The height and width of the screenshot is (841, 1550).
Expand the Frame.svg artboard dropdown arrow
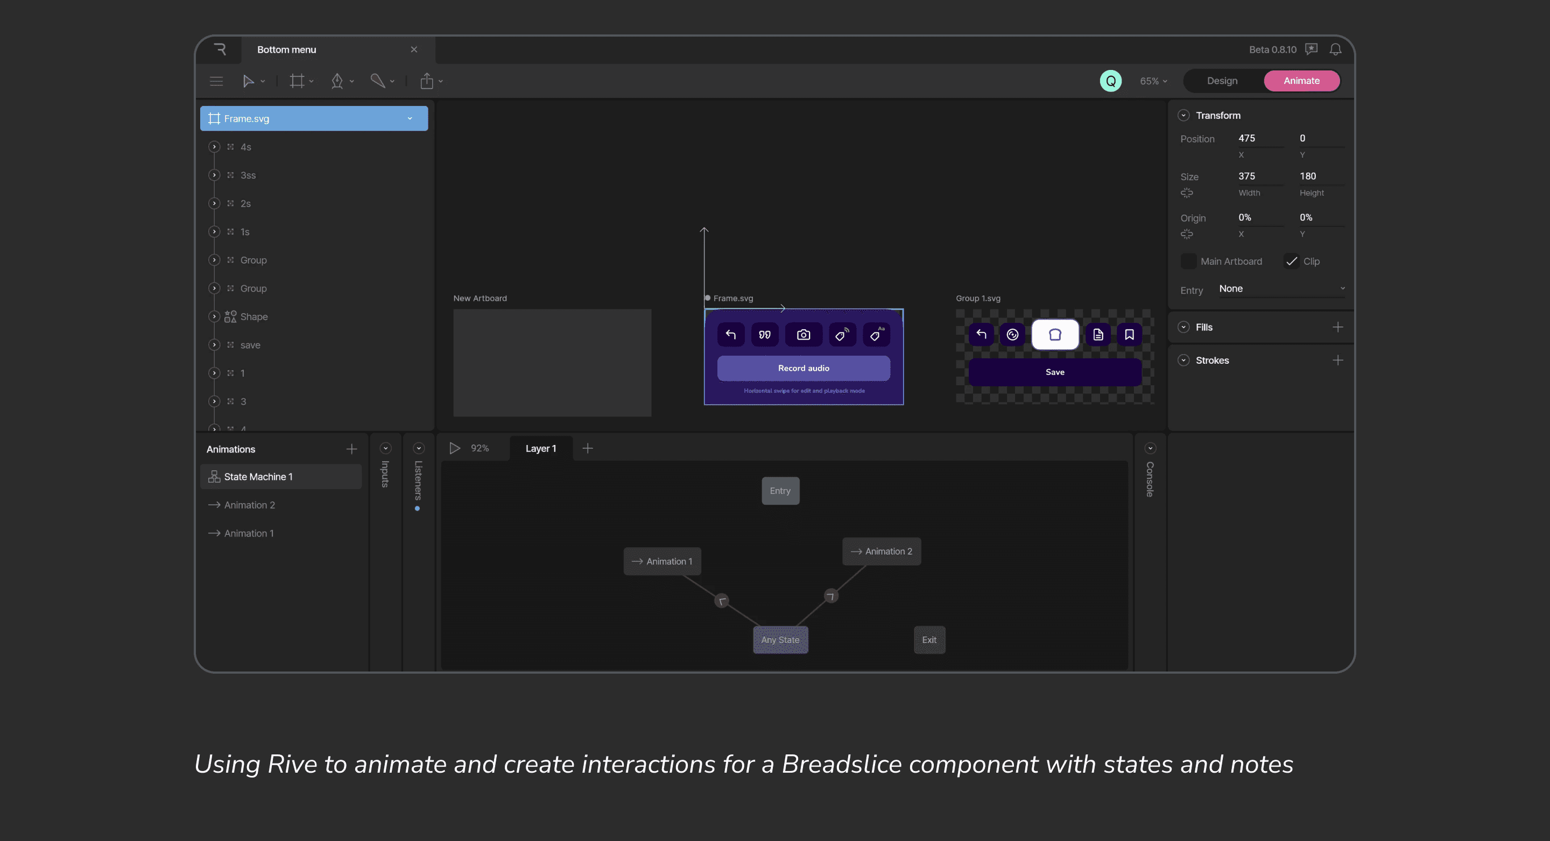tap(410, 118)
